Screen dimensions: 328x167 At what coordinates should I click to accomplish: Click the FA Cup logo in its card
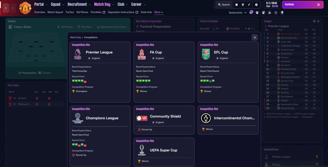(141, 54)
